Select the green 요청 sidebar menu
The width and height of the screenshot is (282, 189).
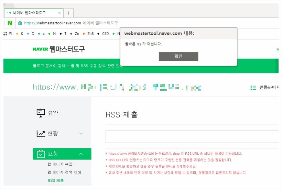click(x=62, y=154)
